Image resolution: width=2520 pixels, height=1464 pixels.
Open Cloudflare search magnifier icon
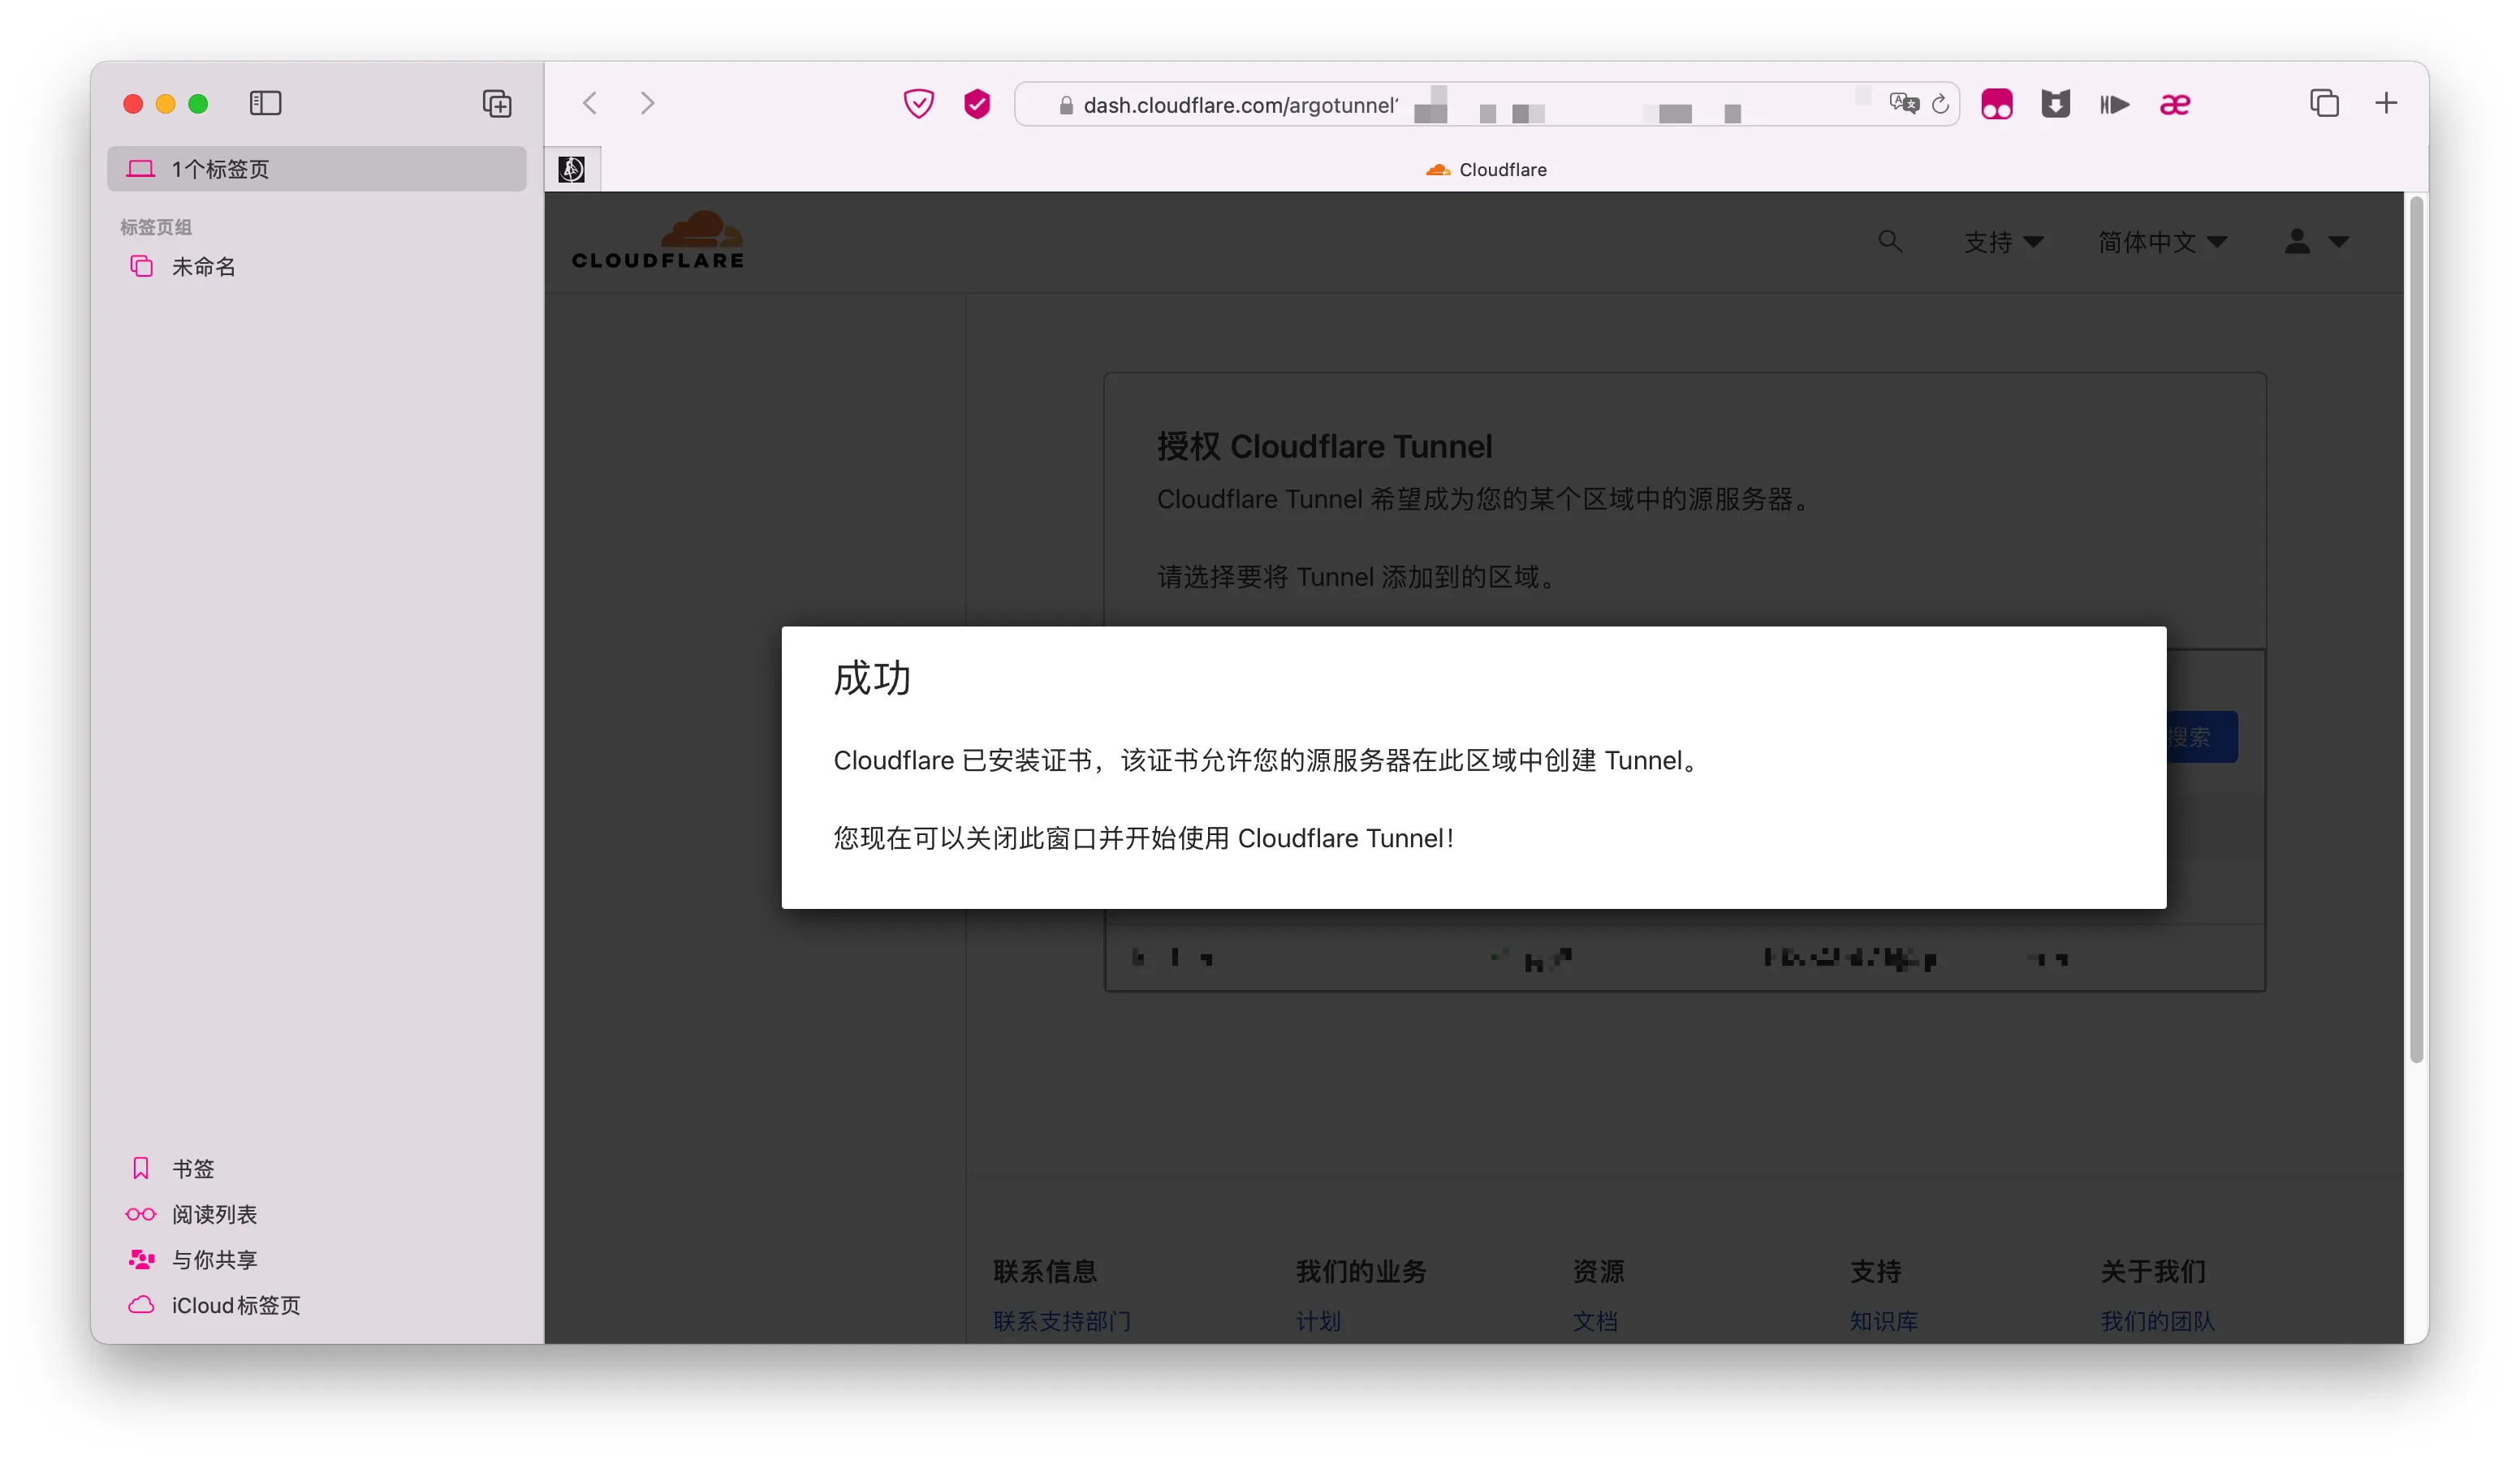point(1890,241)
